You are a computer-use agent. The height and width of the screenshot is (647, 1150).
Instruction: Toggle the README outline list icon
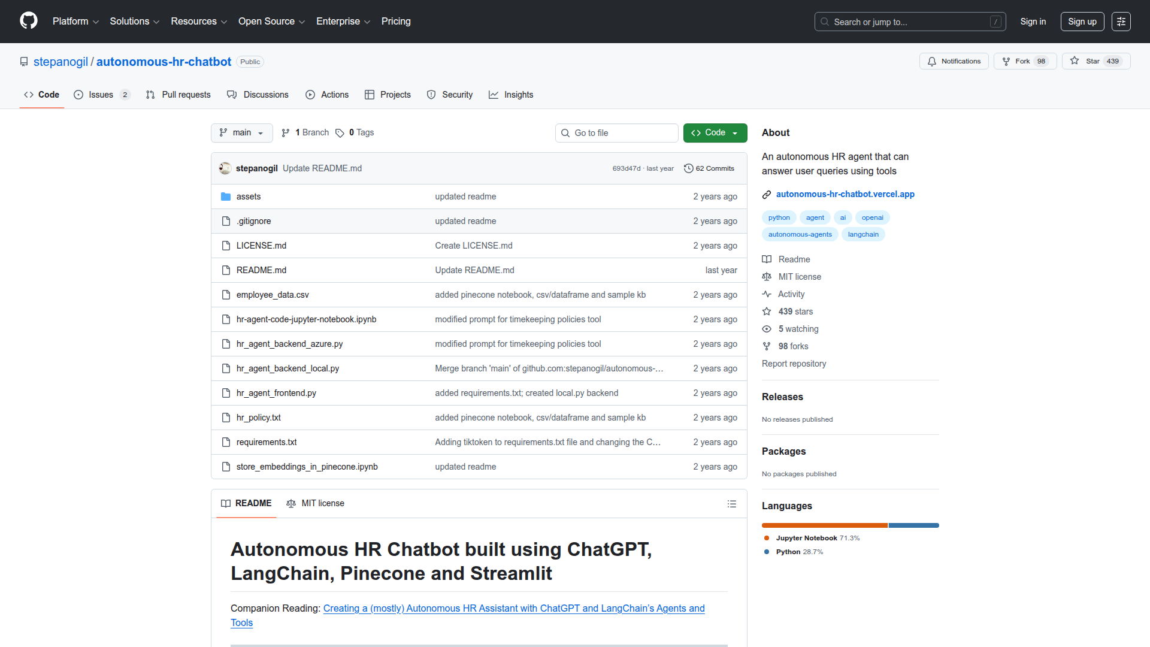(x=731, y=503)
